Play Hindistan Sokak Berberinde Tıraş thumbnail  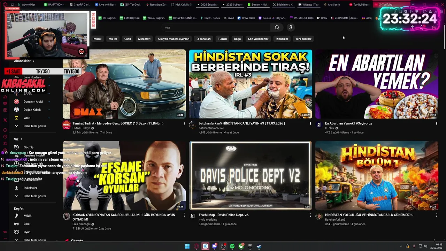tap(251, 84)
